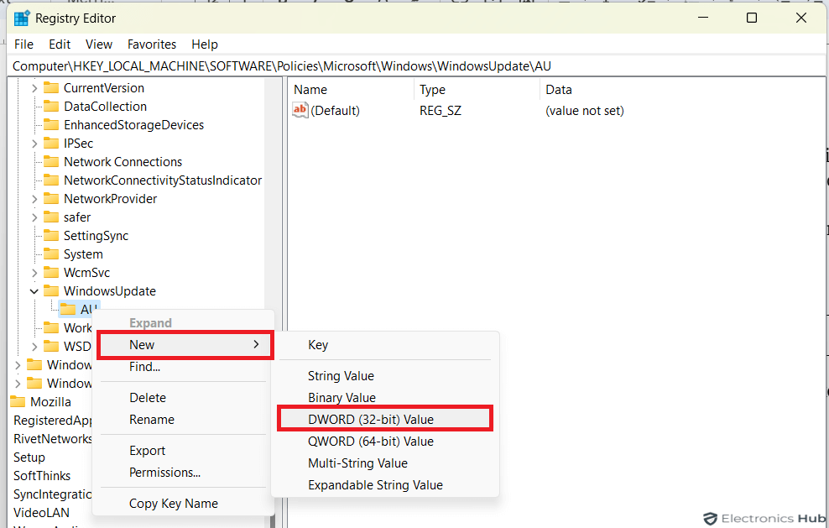Click the Network Connections folder icon
The image size is (829, 528).
coord(51,162)
